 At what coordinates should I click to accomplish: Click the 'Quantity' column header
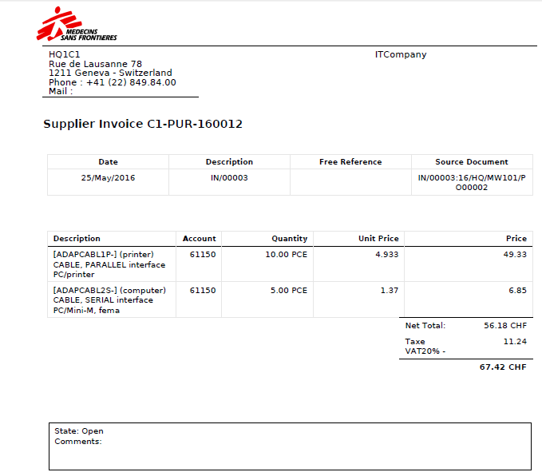pos(289,239)
